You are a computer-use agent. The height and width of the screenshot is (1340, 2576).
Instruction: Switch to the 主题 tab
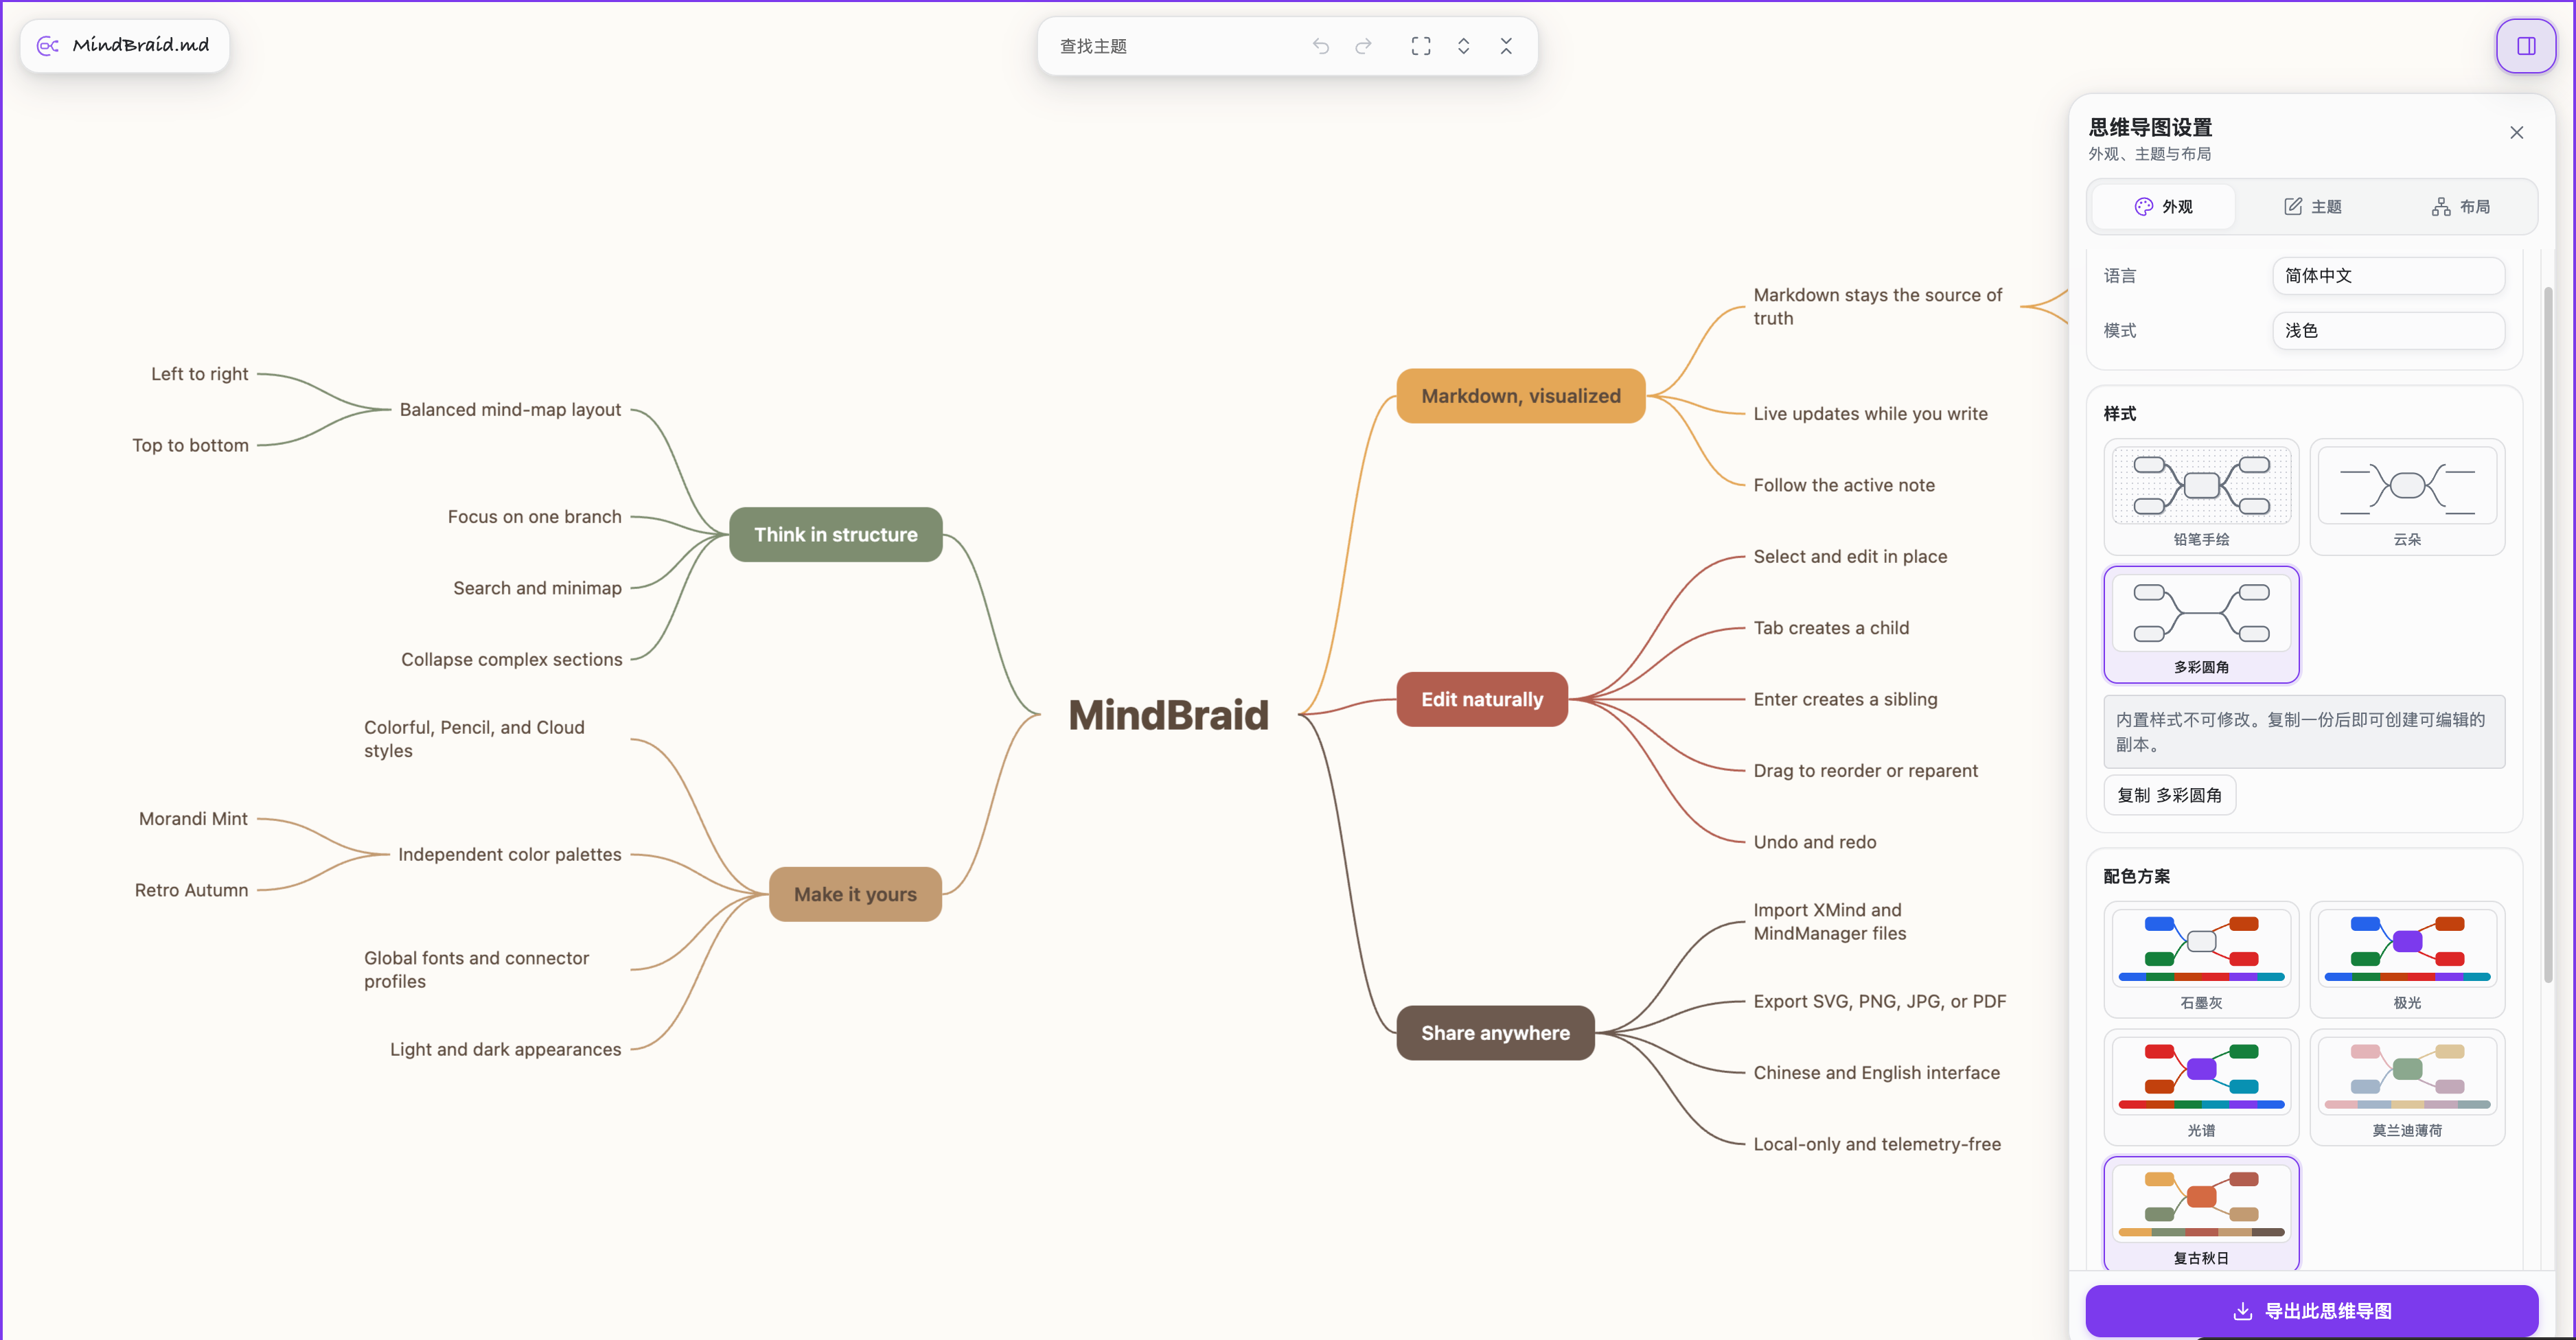coord(2312,206)
